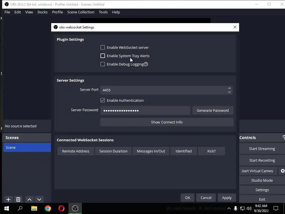Select the Scene item in Scenes list

(27, 147)
